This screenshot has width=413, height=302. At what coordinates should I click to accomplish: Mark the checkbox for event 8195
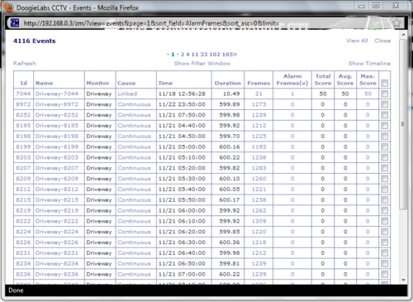click(x=384, y=126)
